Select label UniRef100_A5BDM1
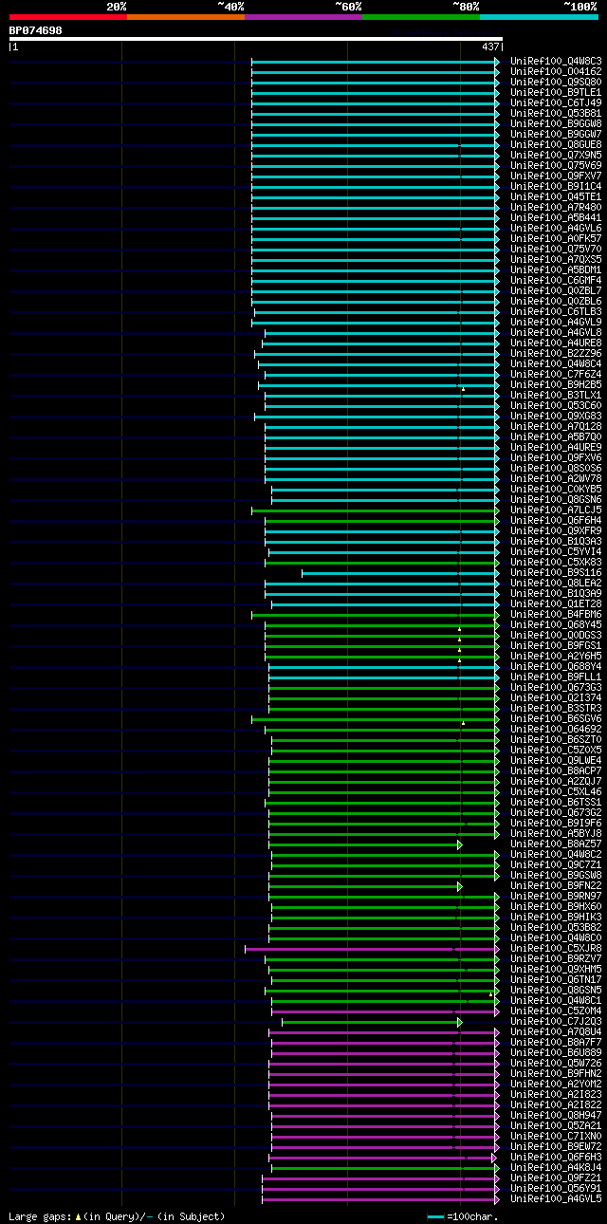The width and height of the screenshot is (607, 1224). click(556, 269)
